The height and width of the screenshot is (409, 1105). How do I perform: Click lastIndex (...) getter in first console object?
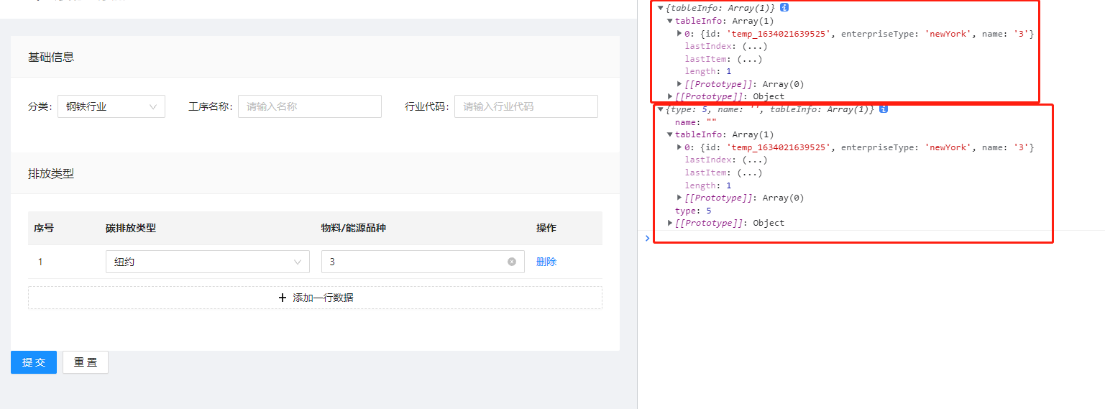pyautogui.click(x=754, y=46)
